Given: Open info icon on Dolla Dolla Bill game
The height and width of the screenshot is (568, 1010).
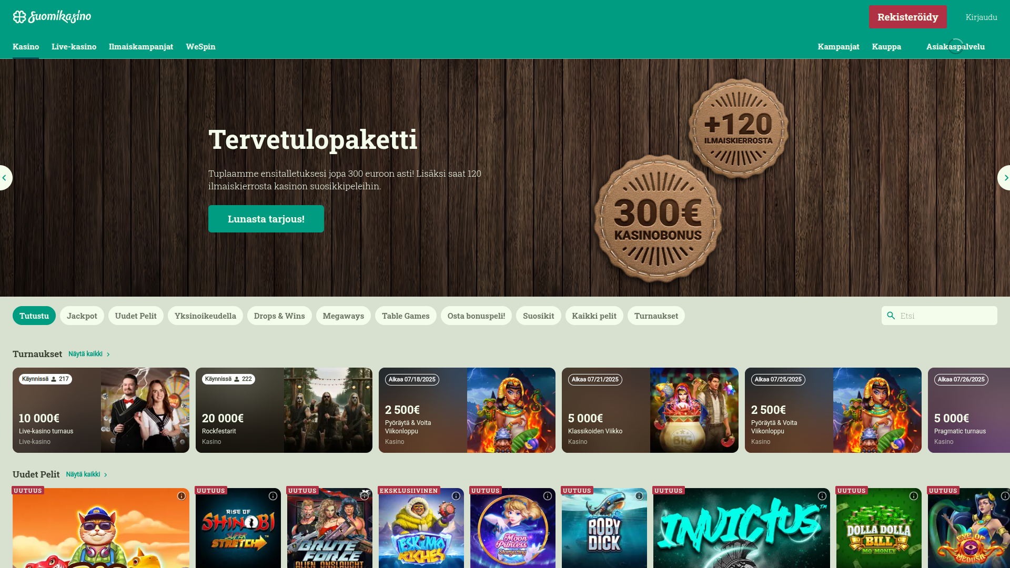Looking at the screenshot, I should point(914,496).
